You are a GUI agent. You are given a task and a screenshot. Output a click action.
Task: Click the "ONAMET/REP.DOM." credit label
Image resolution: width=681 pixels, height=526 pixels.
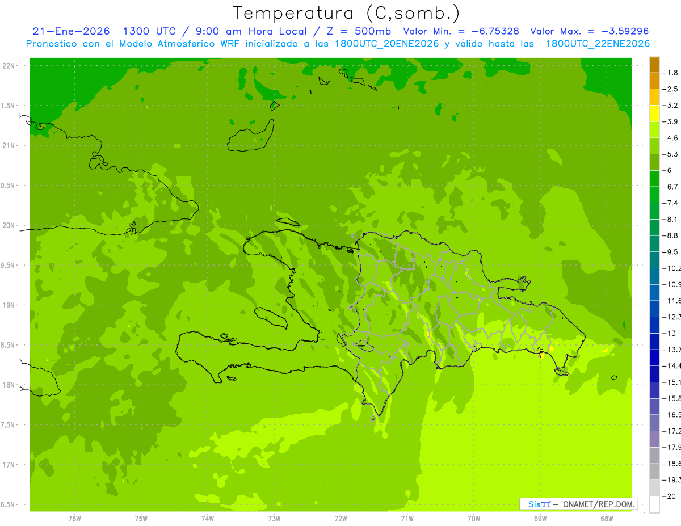[599, 504]
